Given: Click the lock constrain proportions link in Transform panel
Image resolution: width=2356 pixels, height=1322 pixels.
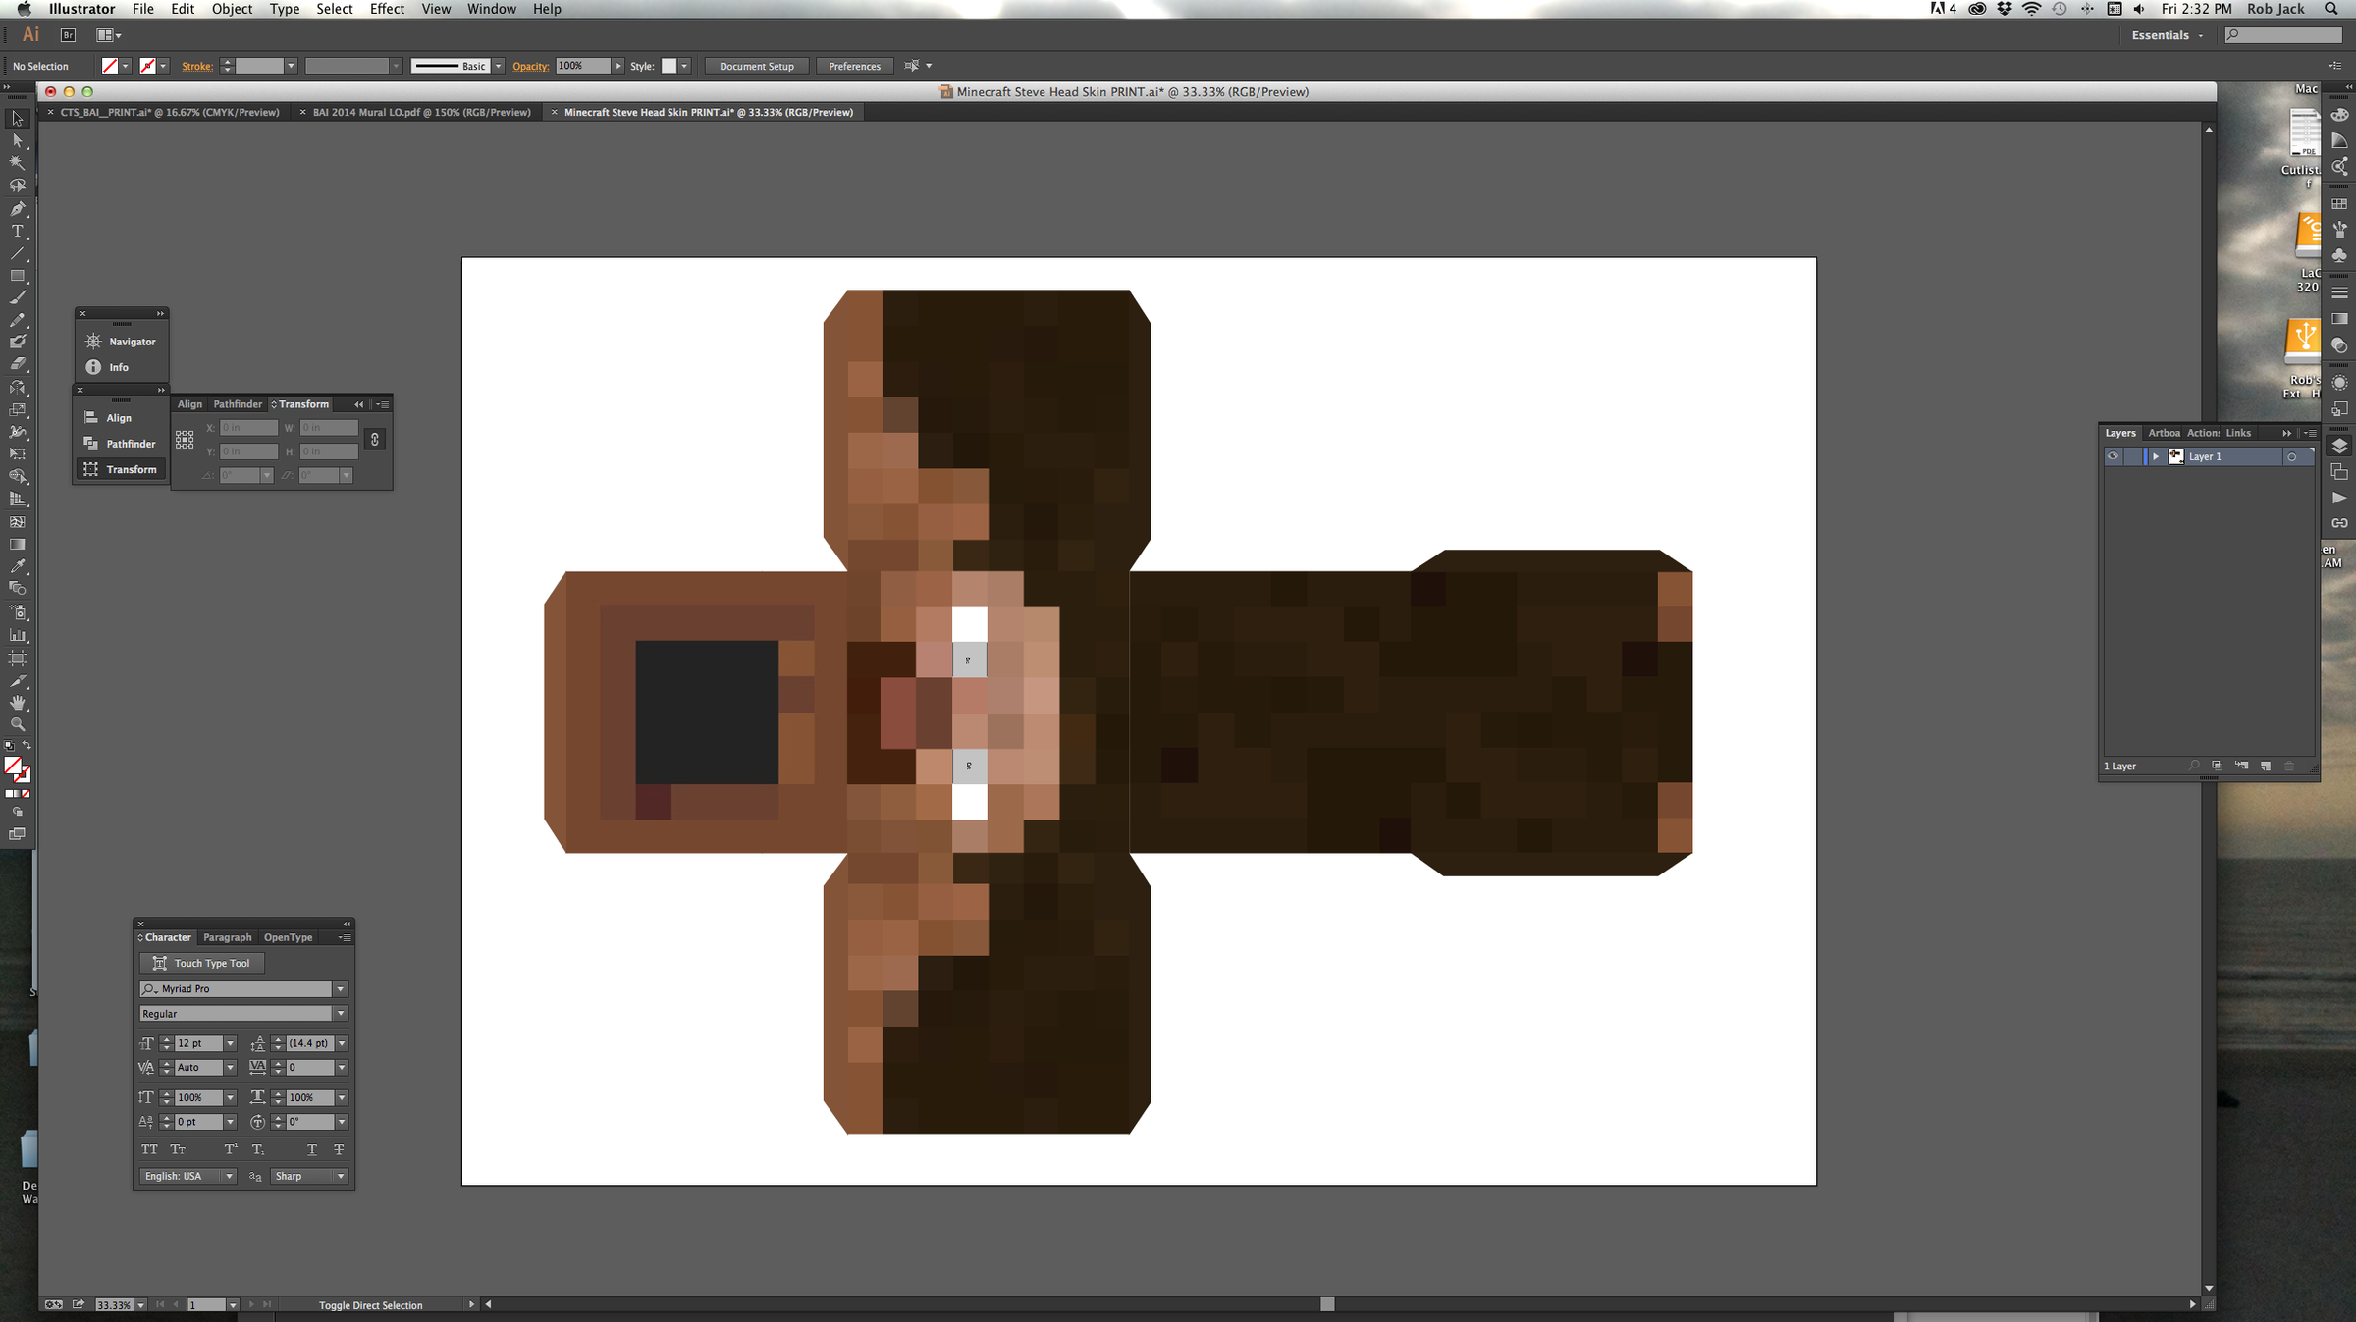Looking at the screenshot, I should (374, 440).
